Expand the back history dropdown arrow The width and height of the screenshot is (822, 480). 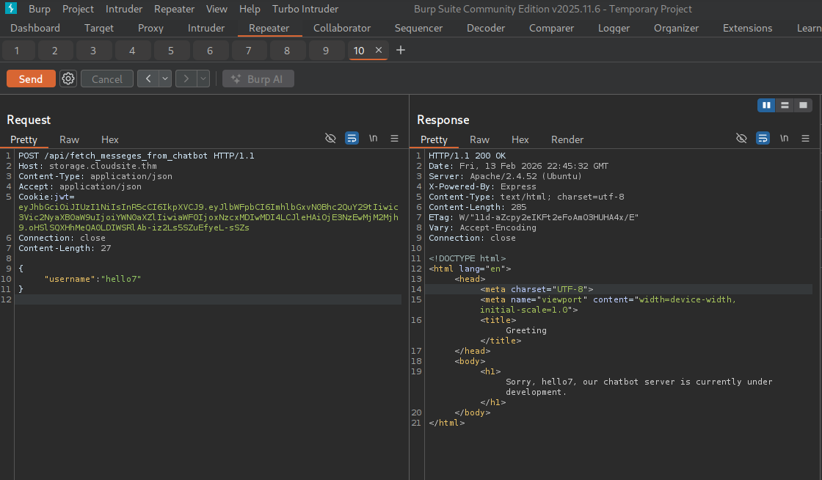coord(165,79)
